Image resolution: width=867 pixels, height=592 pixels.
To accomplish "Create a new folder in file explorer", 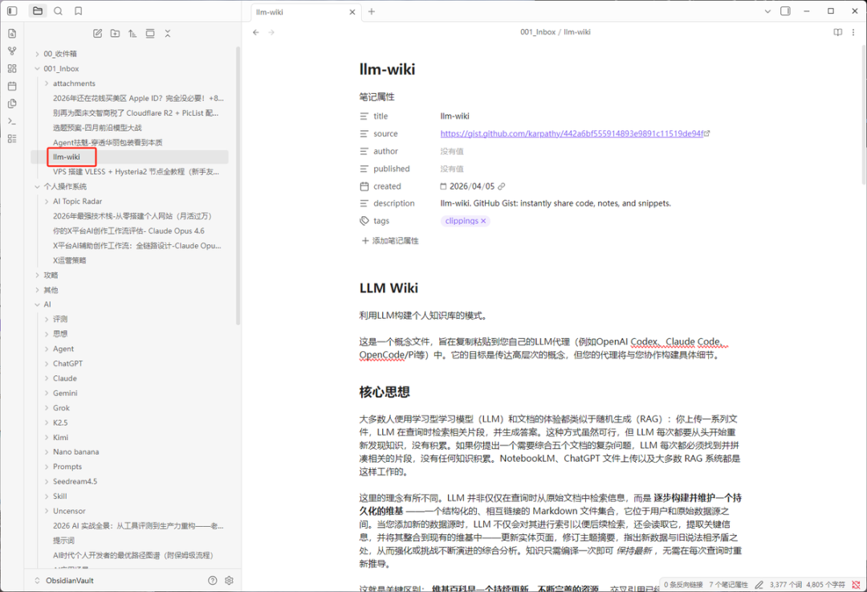I will coord(115,34).
